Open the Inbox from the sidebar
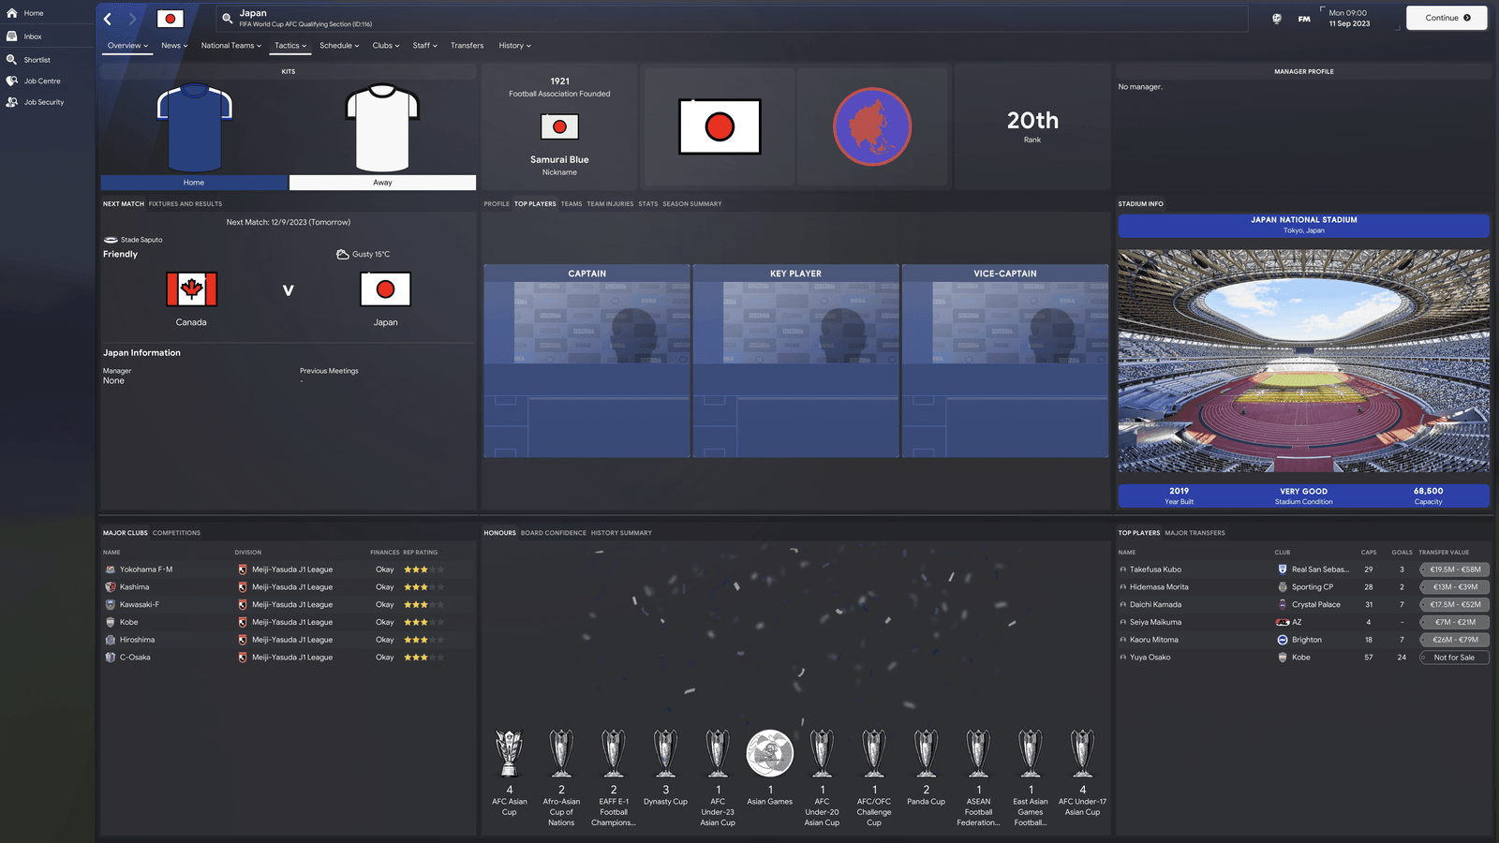1499x843 pixels. 32,37
